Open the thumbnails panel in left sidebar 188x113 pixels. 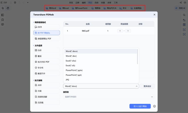point(3,15)
